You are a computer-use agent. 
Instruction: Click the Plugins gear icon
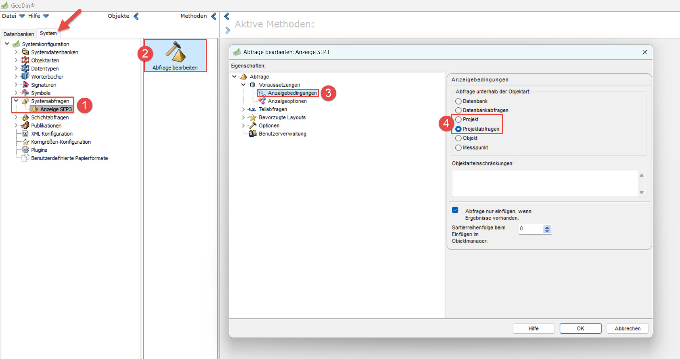click(25, 149)
